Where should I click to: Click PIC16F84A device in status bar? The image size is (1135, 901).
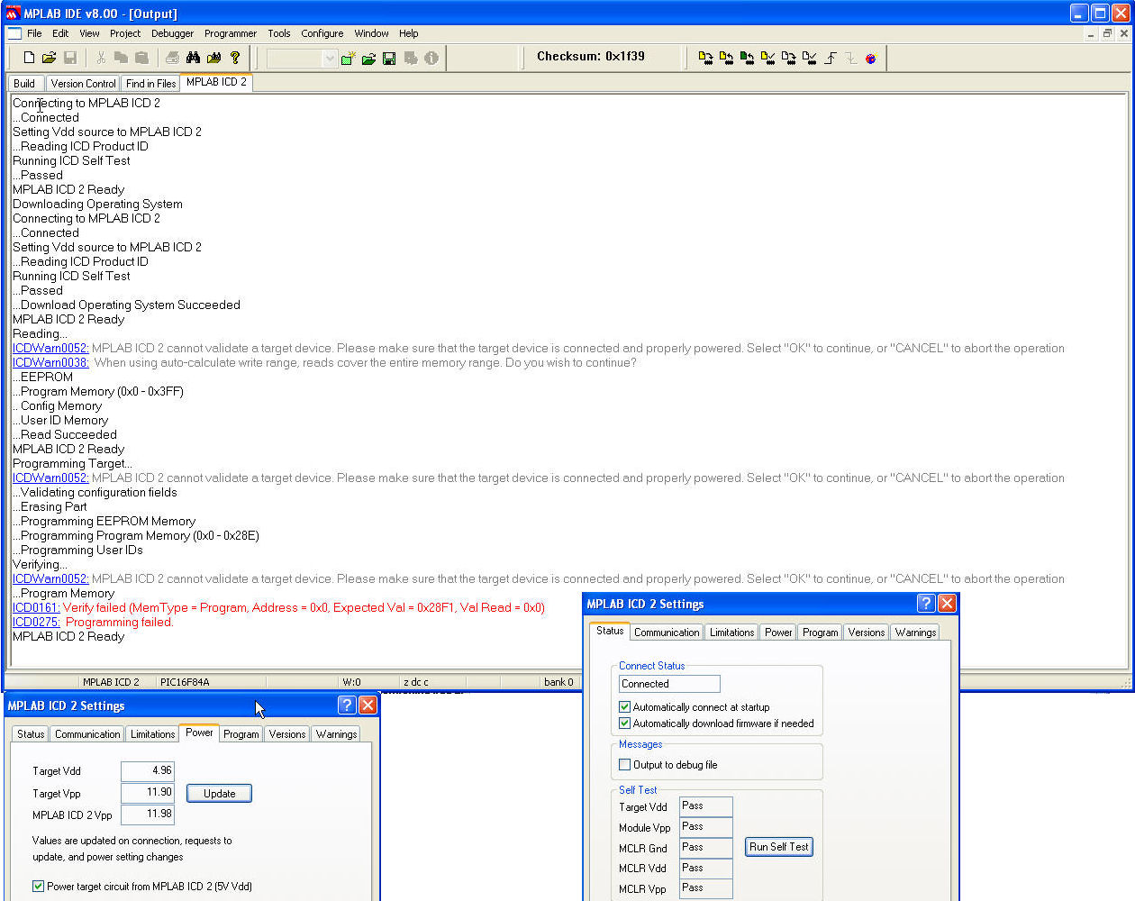click(x=185, y=682)
